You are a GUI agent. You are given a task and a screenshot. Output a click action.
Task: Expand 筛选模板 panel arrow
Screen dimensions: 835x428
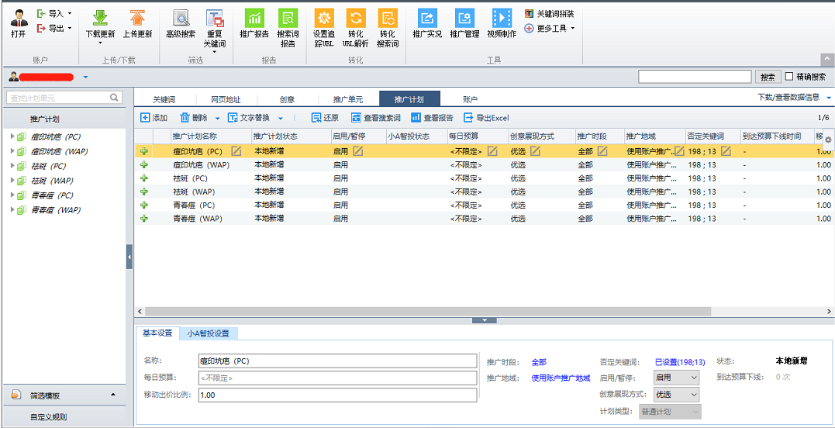[x=112, y=395]
